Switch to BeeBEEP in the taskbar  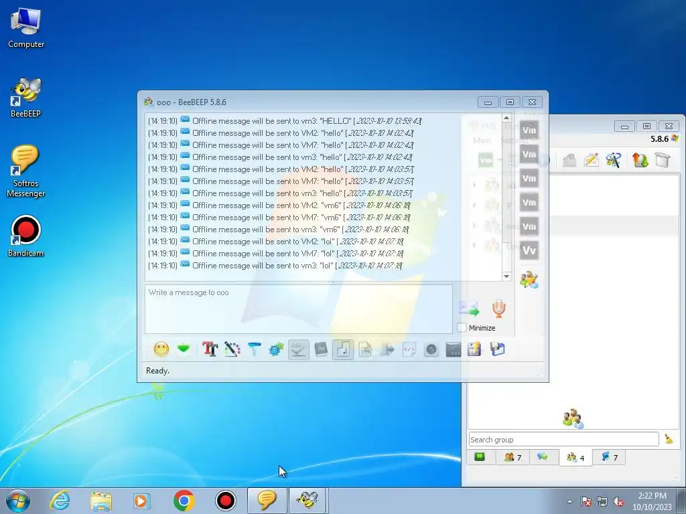tap(307, 501)
